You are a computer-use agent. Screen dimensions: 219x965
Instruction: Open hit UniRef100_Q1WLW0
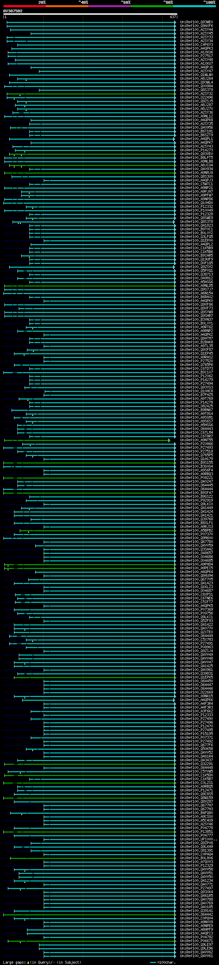(x=196, y=75)
